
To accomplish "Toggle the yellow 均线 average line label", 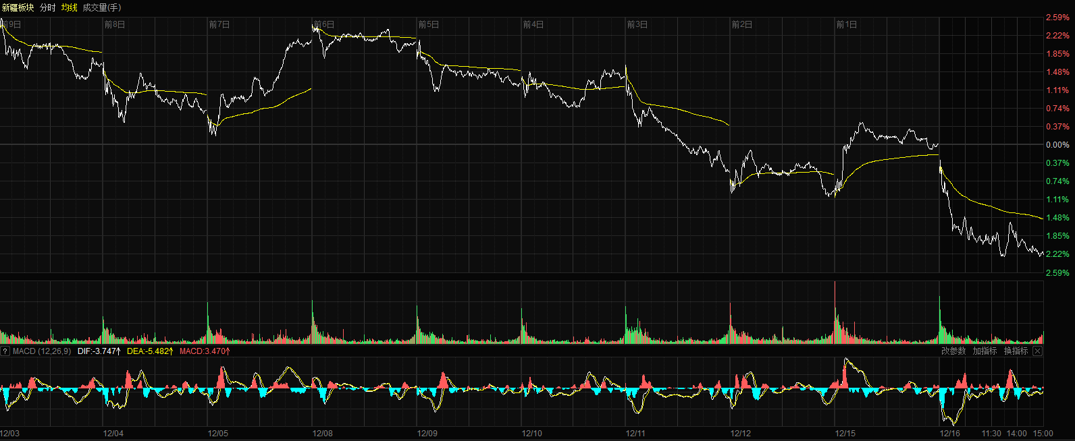I will tap(70, 7).
